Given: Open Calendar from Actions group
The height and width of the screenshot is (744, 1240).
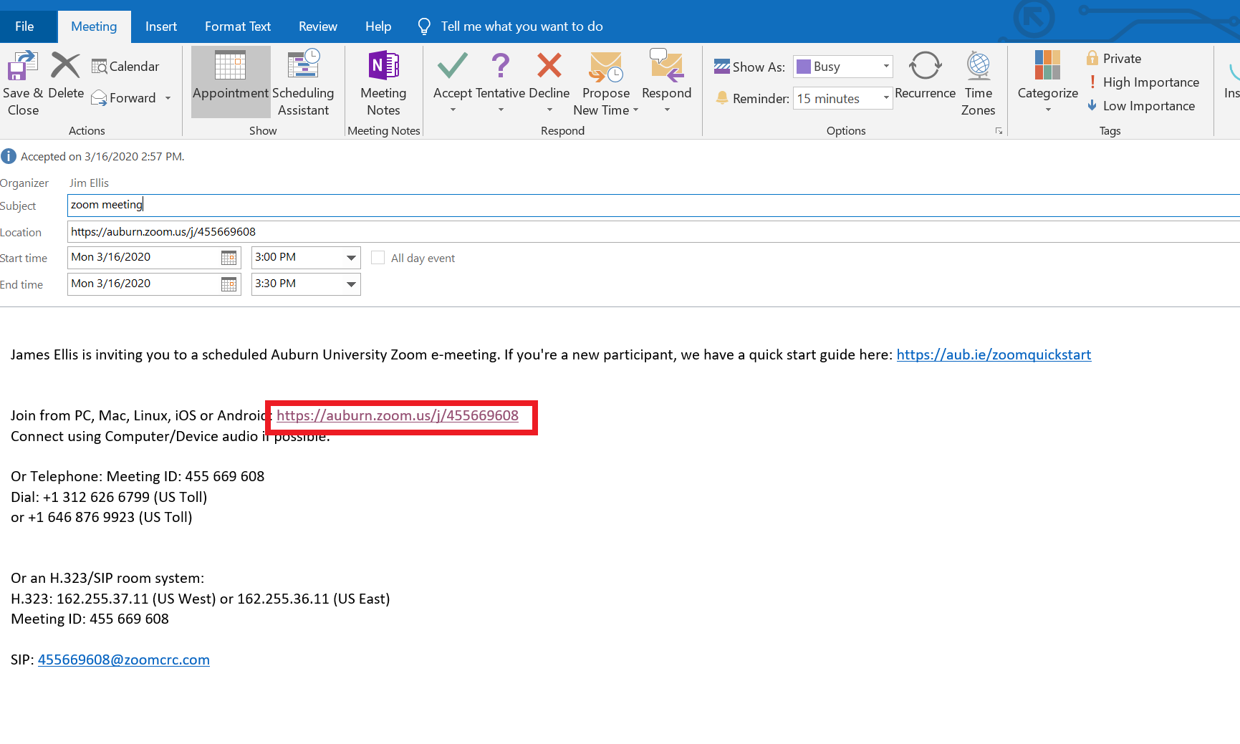Looking at the screenshot, I should [x=125, y=66].
